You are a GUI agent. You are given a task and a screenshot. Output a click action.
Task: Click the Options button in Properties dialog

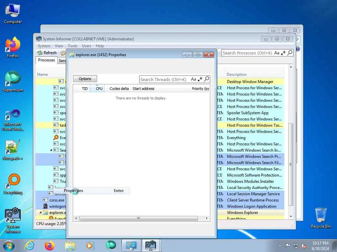point(85,79)
